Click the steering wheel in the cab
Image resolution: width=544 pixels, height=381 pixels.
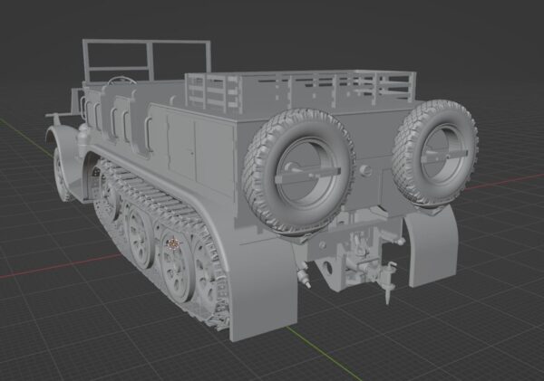click(121, 81)
